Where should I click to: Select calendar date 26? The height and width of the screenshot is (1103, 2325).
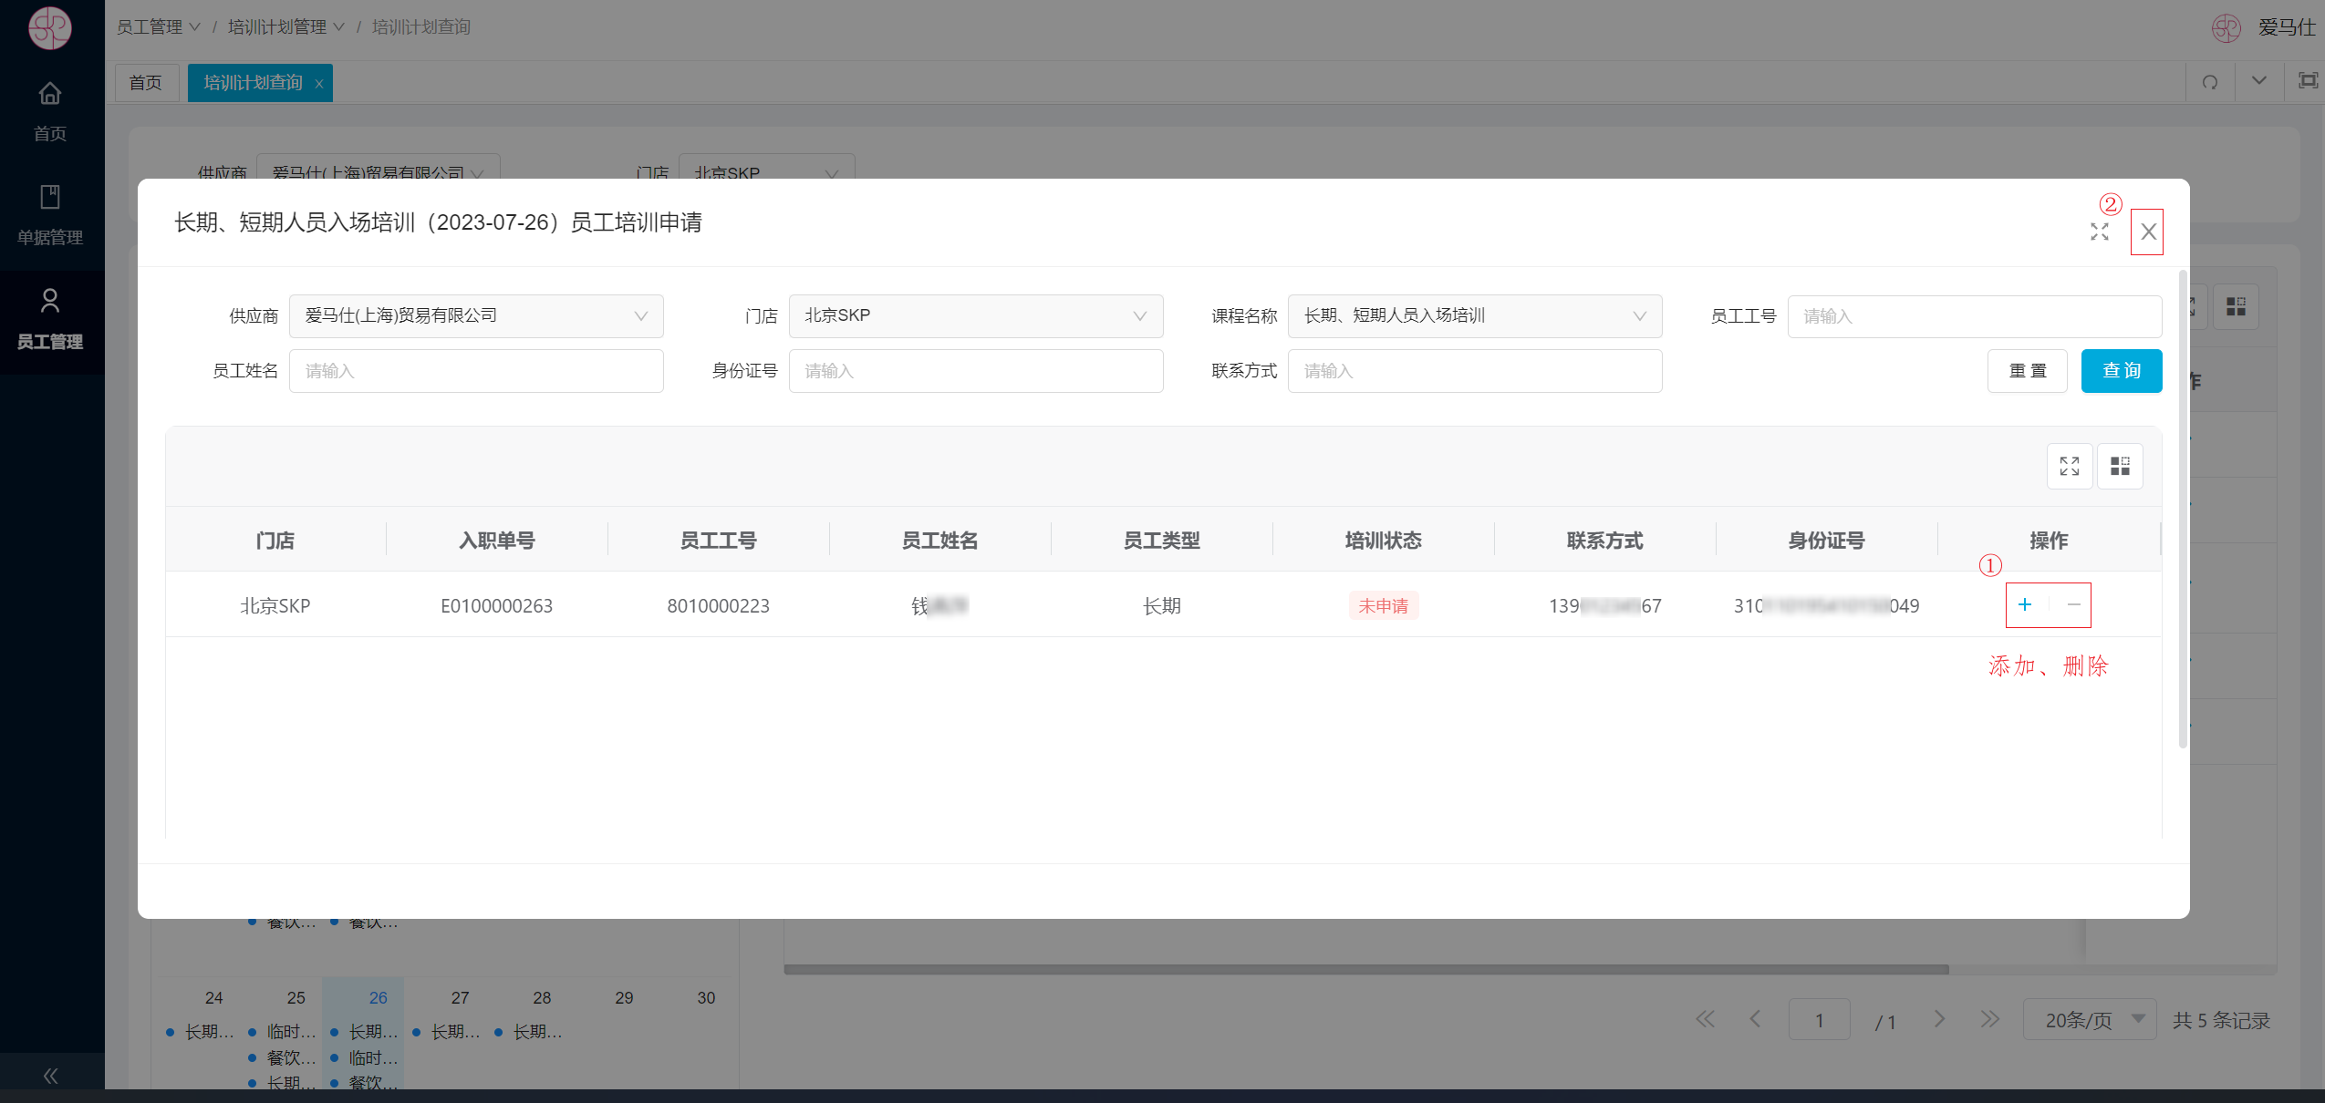[378, 998]
